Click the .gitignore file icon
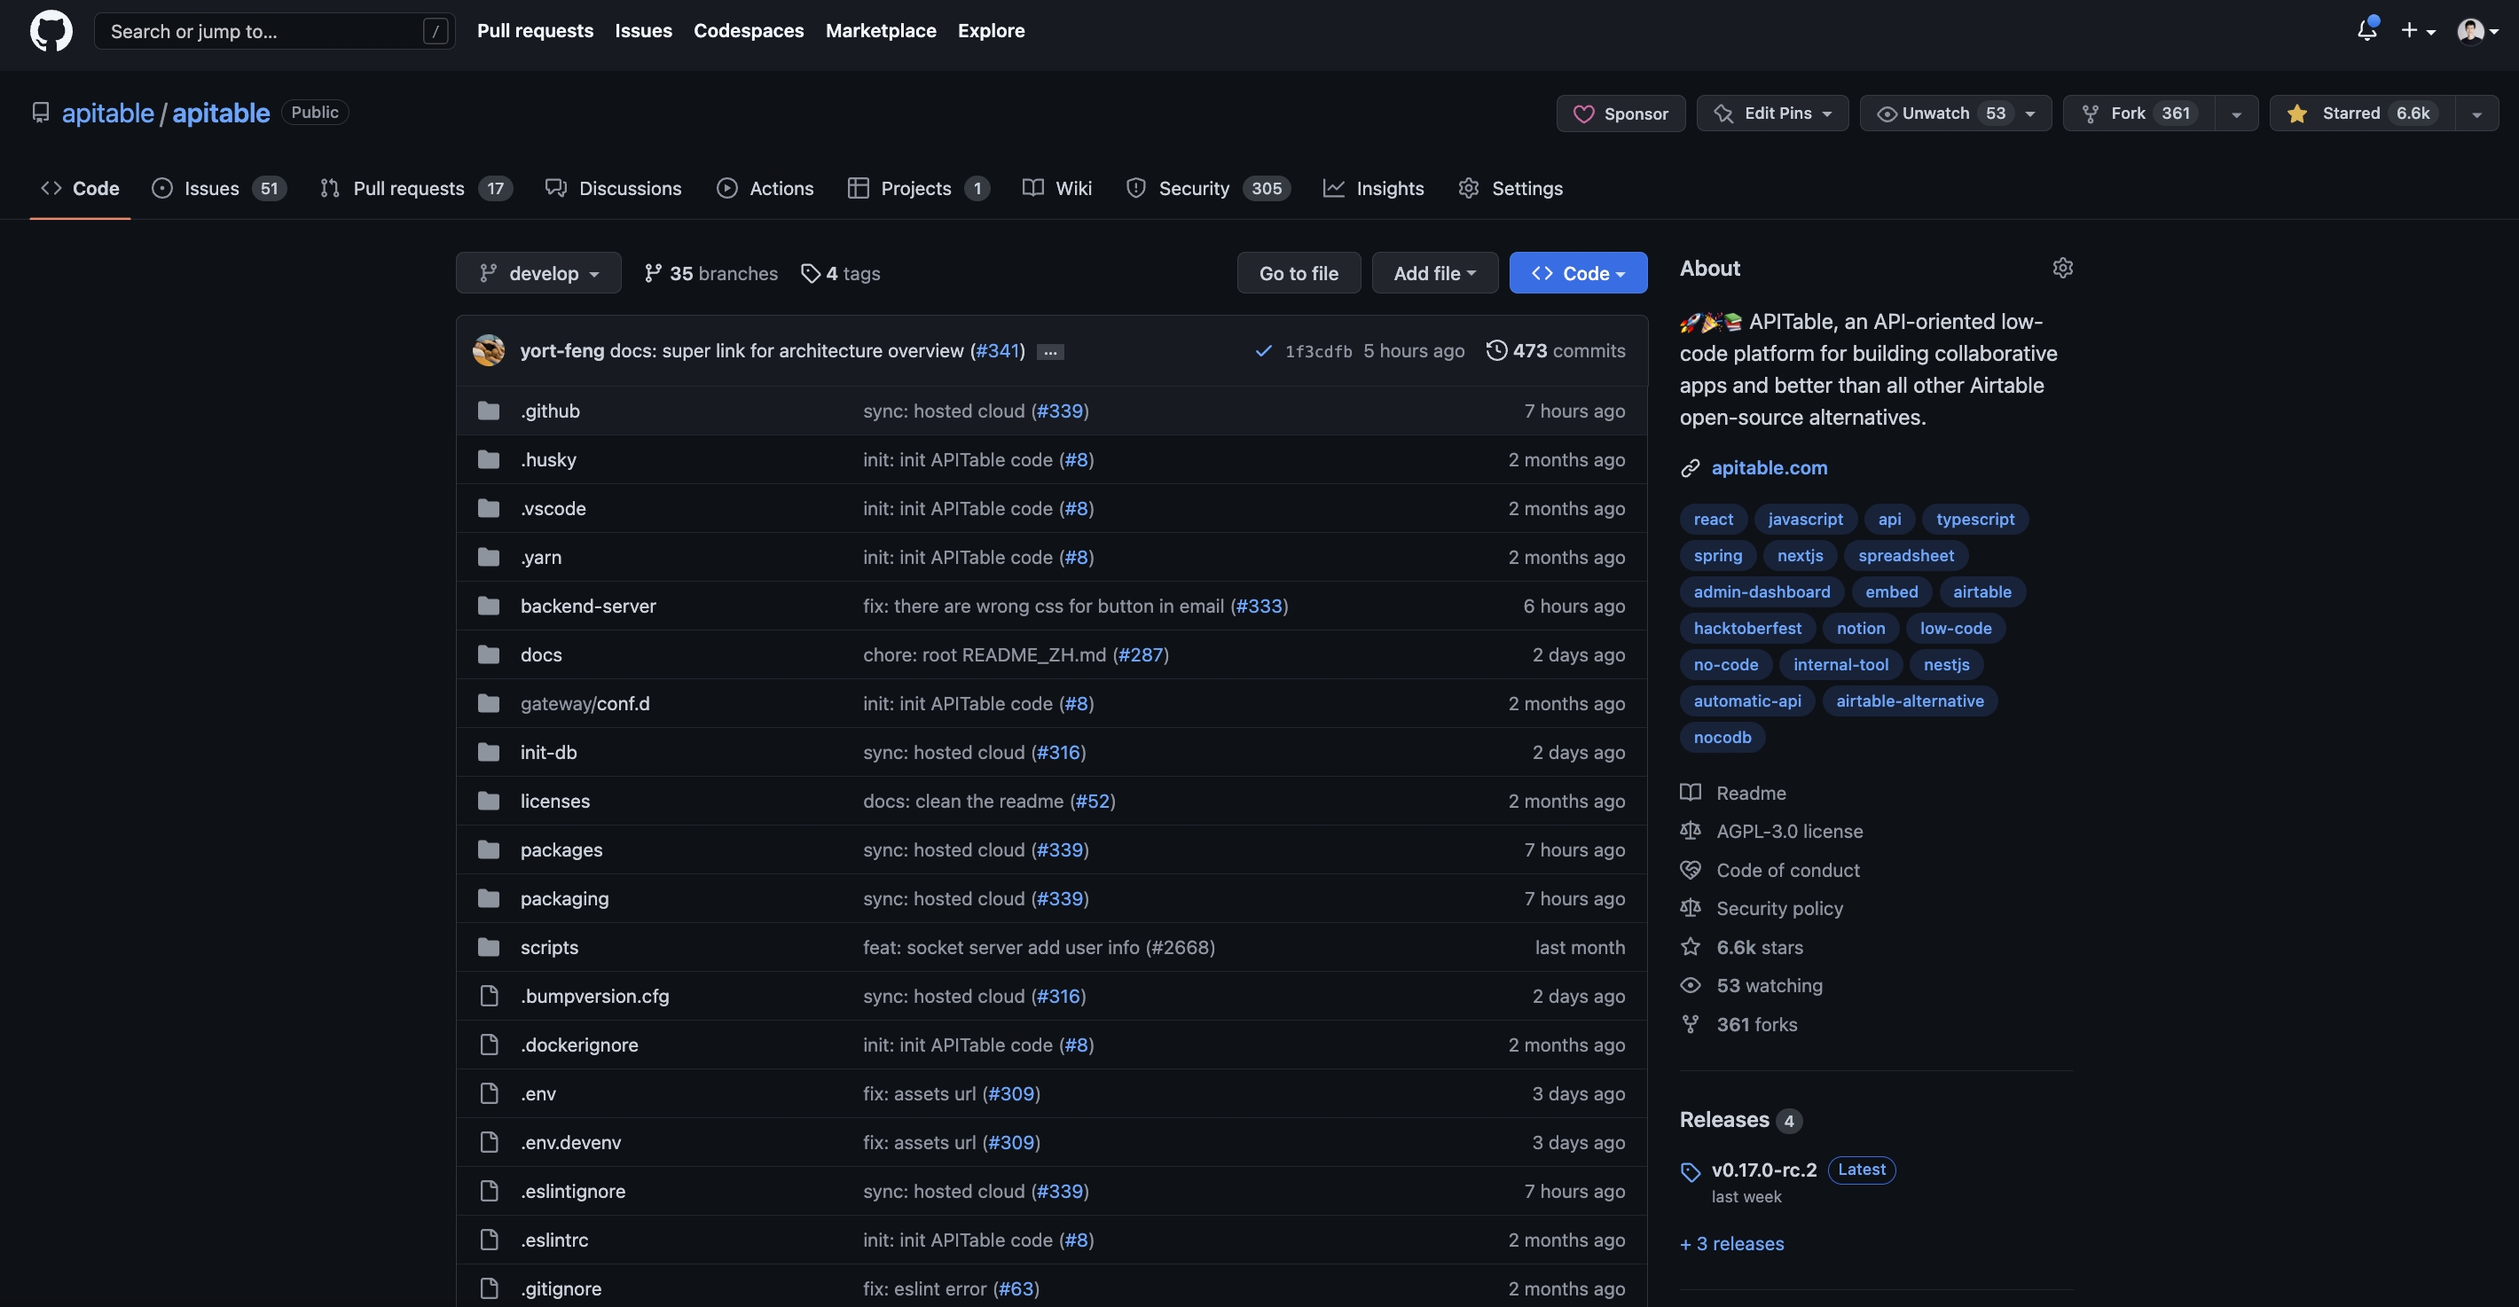The width and height of the screenshot is (2519, 1307). (489, 1288)
